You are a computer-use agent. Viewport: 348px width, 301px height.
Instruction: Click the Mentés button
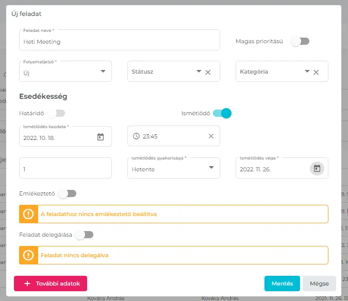coord(282,284)
